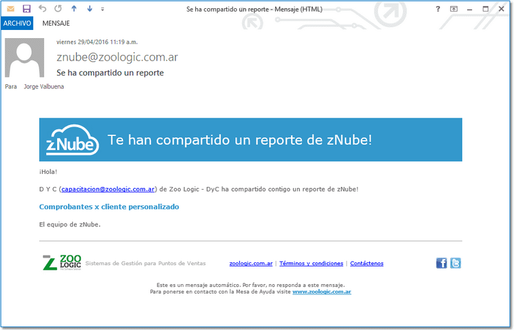Open the ARCHIVO tab
This screenshot has width=514, height=331.
(x=17, y=23)
